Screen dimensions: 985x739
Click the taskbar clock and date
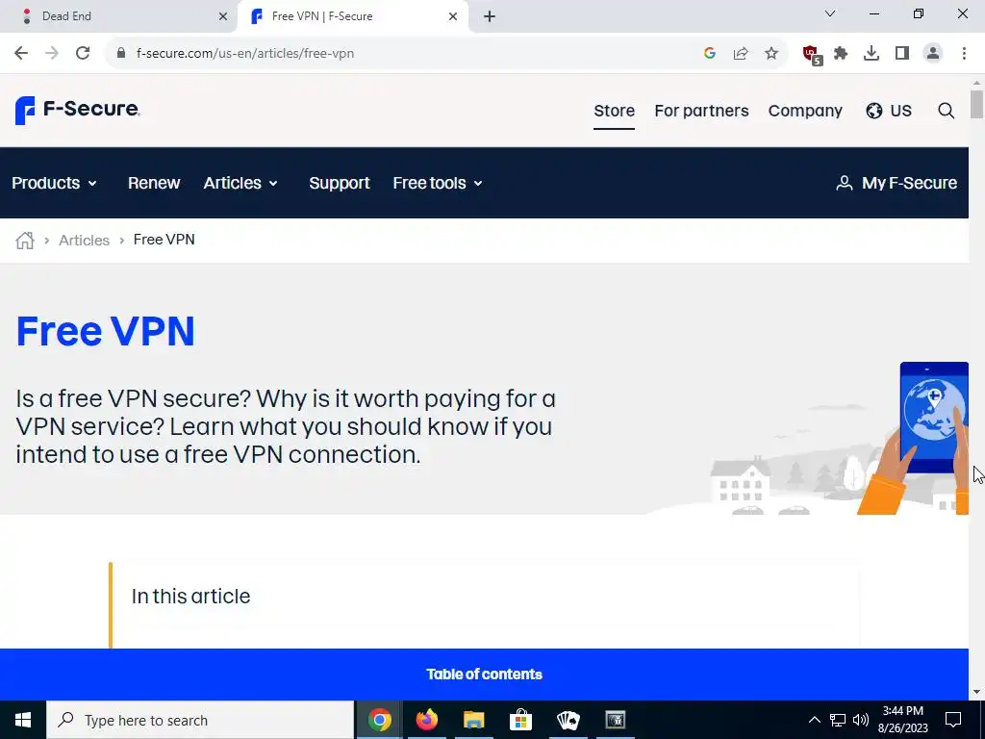click(x=902, y=720)
